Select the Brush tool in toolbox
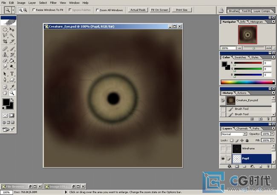277x195 pixels. click(12, 48)
